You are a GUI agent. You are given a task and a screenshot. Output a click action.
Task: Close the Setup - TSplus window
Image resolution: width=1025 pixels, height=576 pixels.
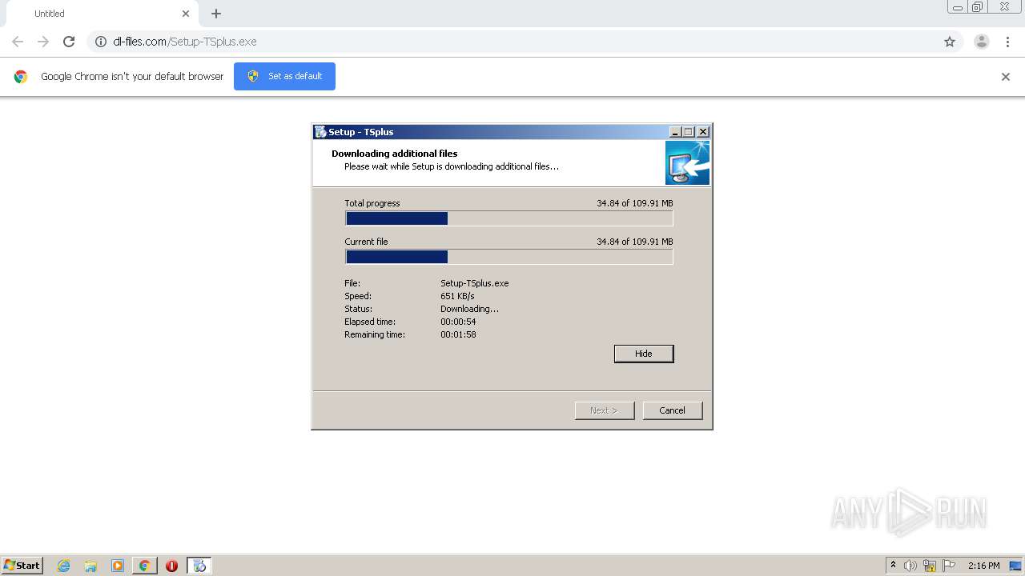(x=703, y=132)
